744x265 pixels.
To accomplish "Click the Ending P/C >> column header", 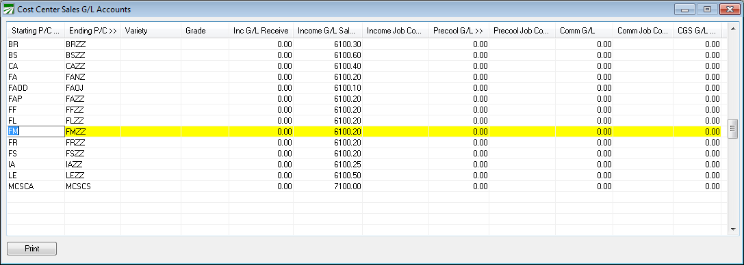I will pyautogui.click(x=93, y=31).
